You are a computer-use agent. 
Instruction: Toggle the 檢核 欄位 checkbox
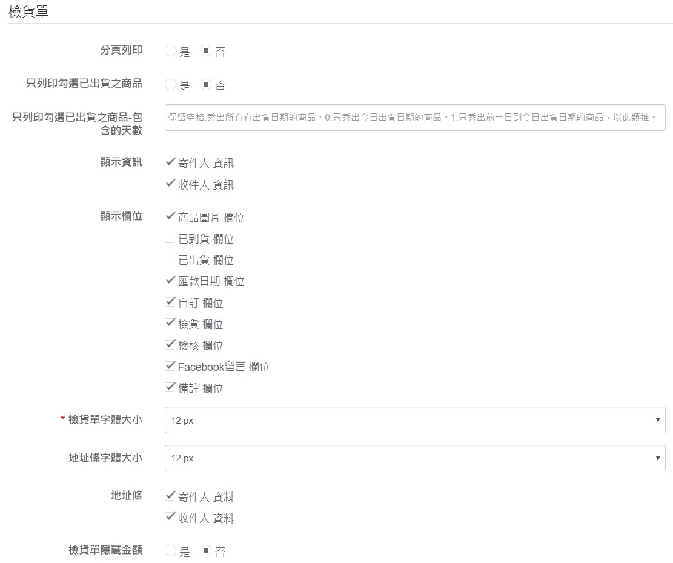coord(170,345)
